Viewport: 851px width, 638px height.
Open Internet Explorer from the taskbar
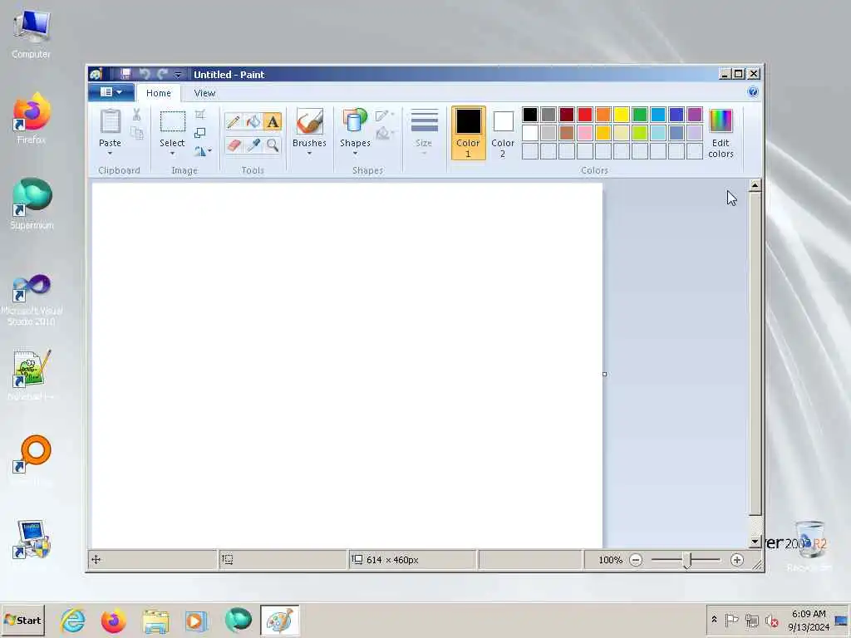pyautogui.click(x=73, y=621)
